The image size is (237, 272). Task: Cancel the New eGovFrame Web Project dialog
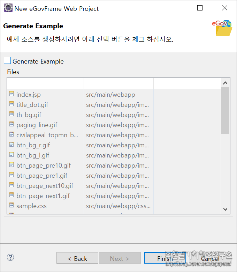[211, 259]
